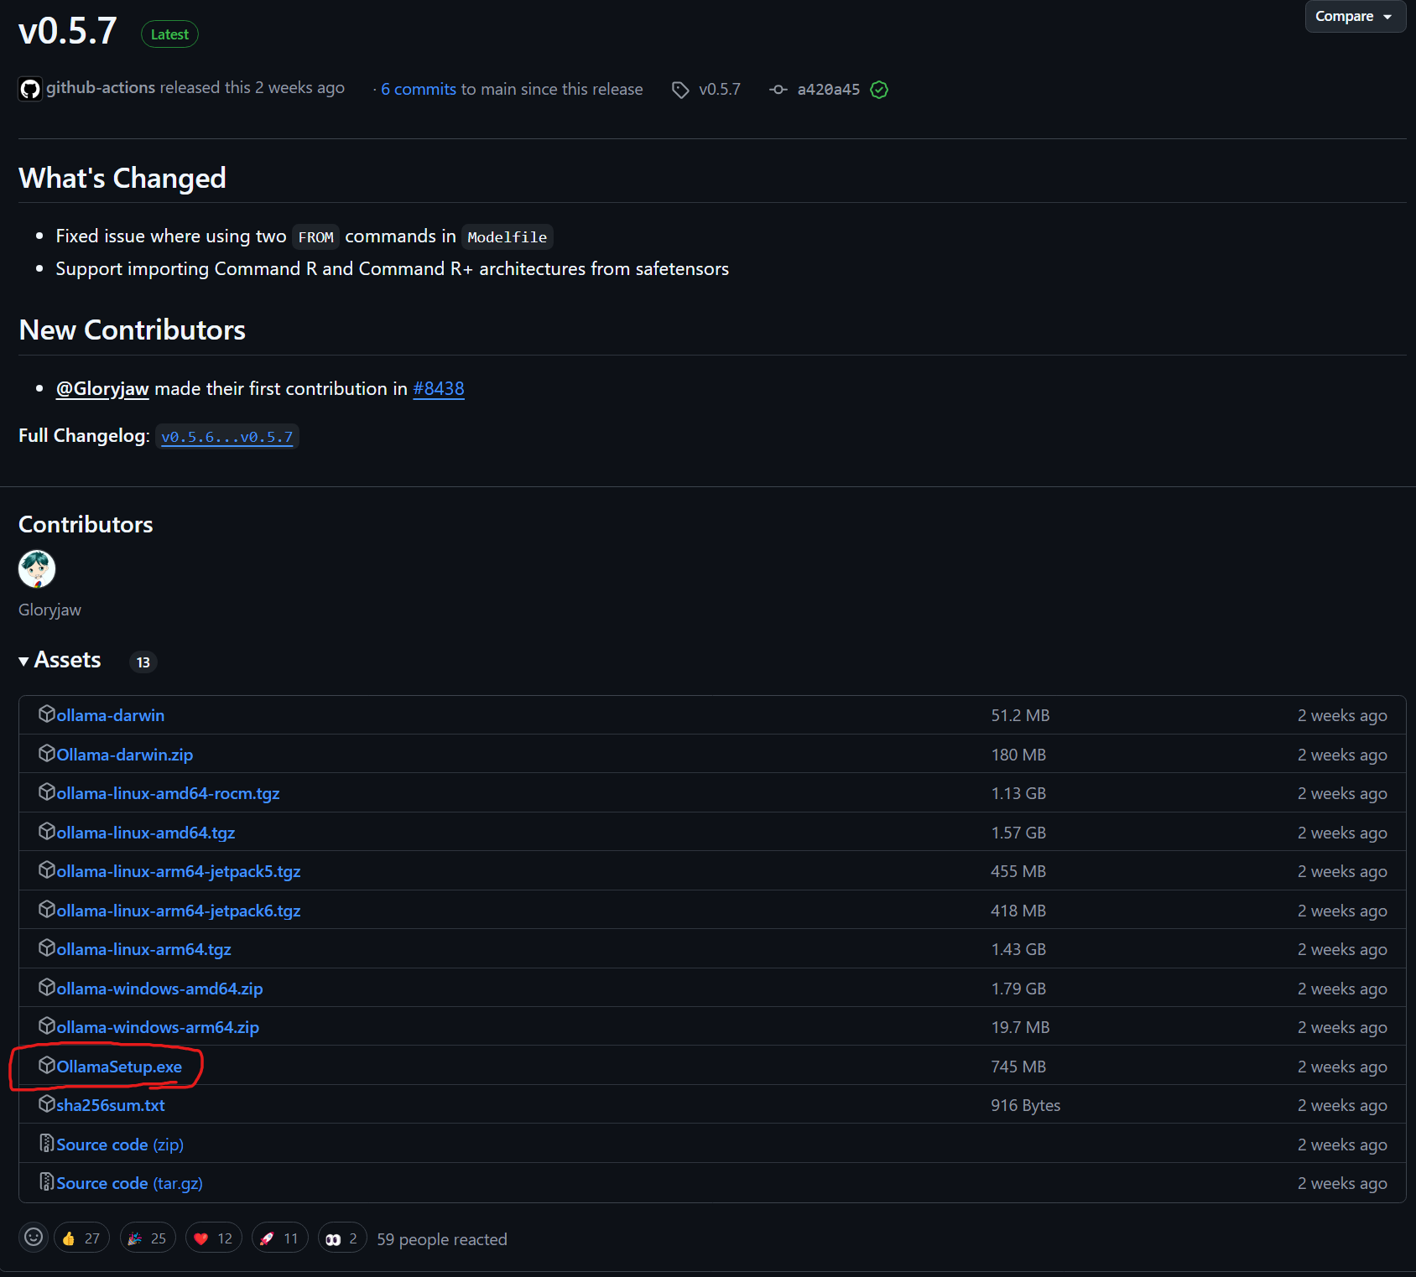Click the 745 MB size text

pos(1018,1067)
